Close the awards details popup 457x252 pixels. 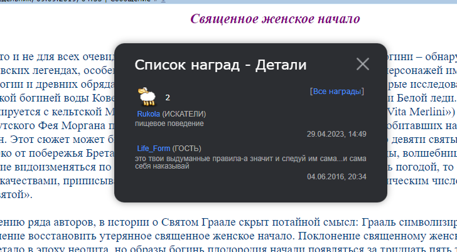click(x=363, y=64)
